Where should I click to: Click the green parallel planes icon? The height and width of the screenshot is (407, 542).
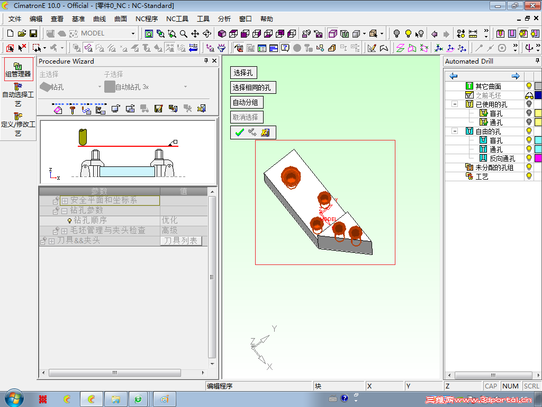(x=400, y=48)
